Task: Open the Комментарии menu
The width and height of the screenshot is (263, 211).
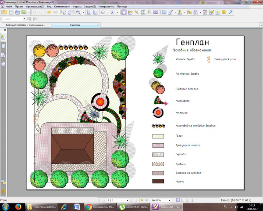Action: (62, 7)
